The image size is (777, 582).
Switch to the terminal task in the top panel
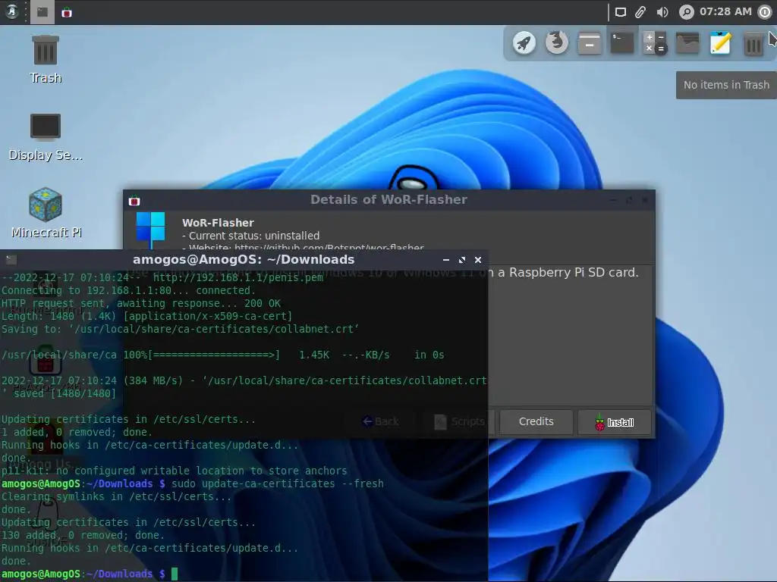point(42,12)
